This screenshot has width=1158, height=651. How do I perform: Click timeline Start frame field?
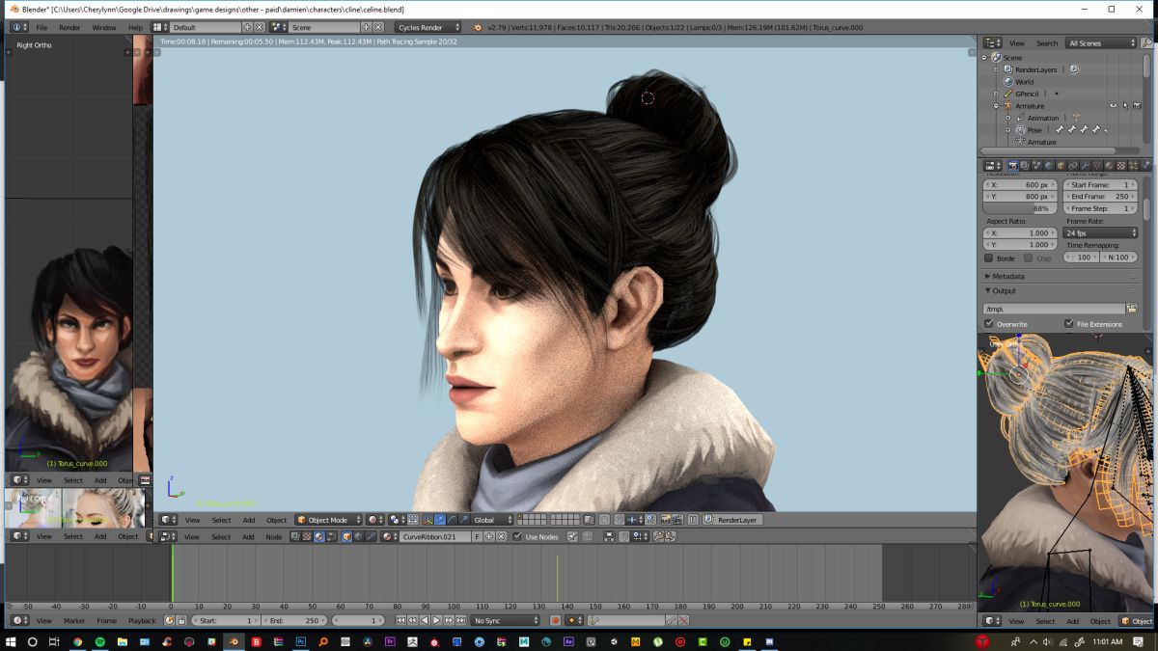coord(226,620)
